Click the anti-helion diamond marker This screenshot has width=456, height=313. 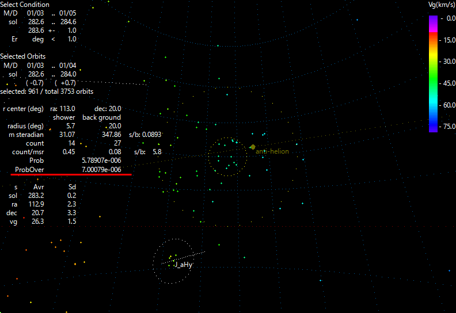point(252,147)
